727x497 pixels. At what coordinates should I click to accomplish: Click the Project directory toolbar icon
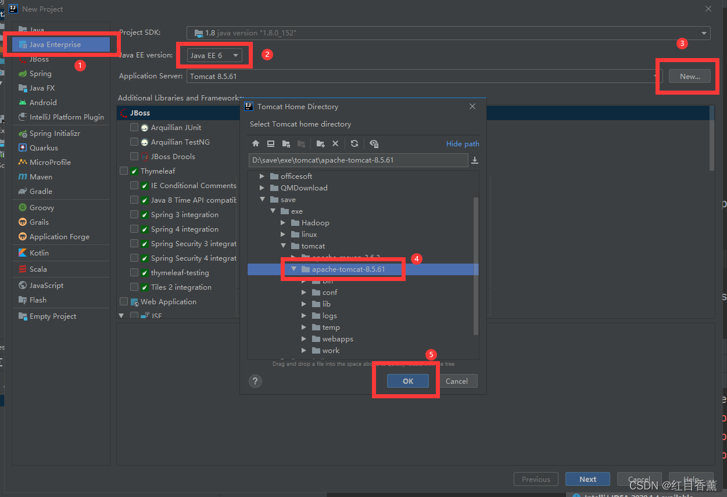point(286,143)
